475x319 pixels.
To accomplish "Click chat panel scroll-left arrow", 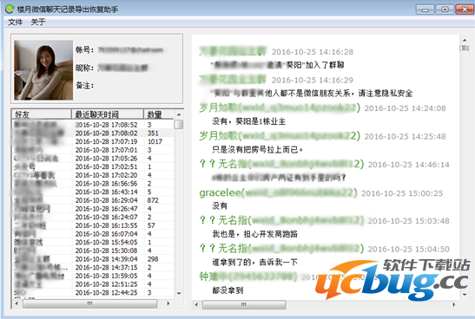I will (x=196, y=304).
